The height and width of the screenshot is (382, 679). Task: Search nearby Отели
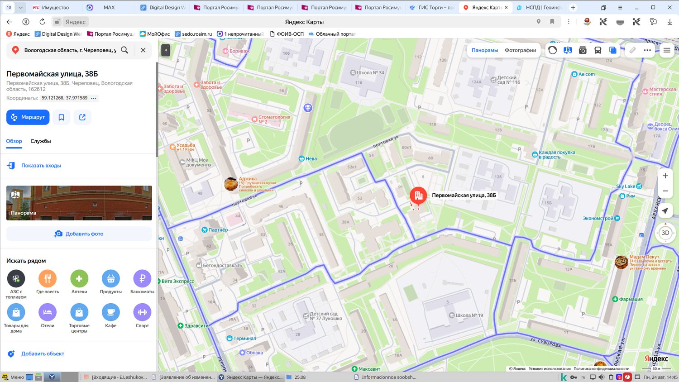[48, 316]
